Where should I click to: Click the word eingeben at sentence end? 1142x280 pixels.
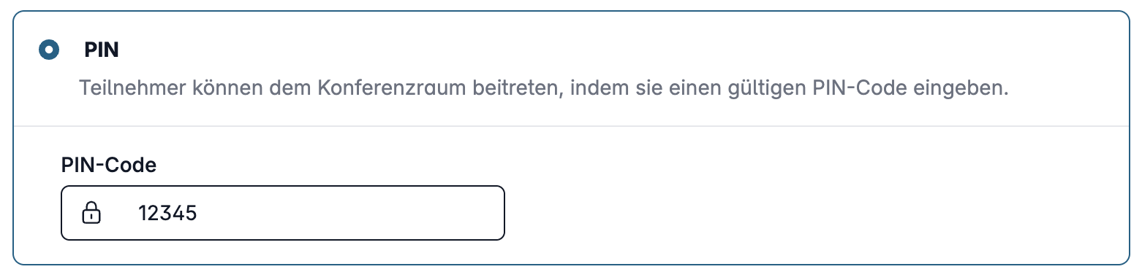[962, 90]
